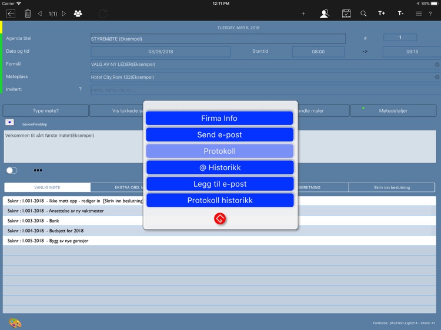
Task: Toggle the switch below welcome message
Action: tap(12, 170)
